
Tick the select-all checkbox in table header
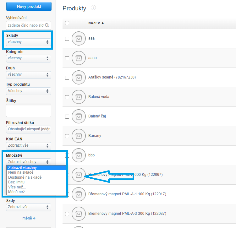[67, 23]
